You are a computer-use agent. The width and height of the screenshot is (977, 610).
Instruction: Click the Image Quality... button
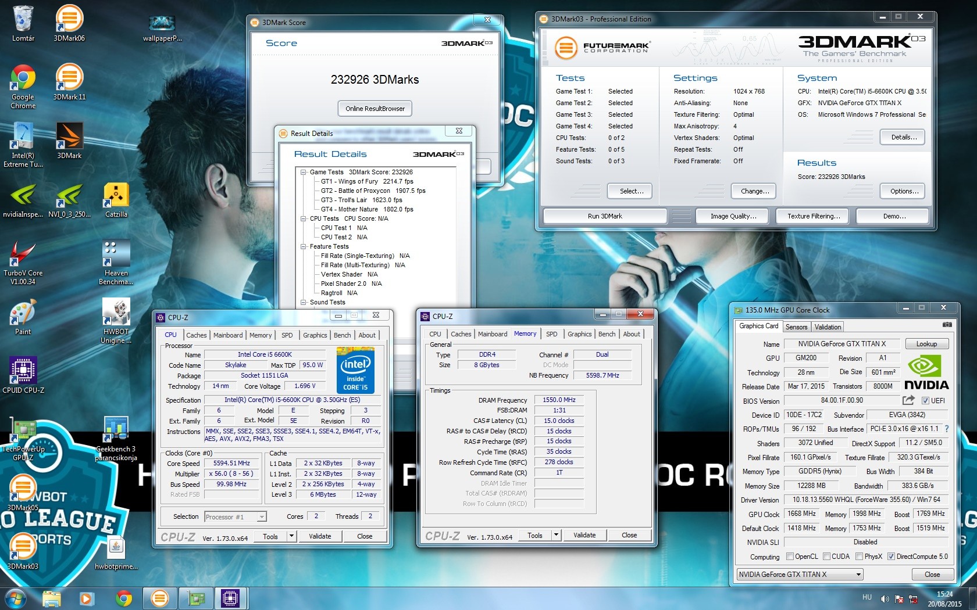pyautogui.click(x=733, y=216)
